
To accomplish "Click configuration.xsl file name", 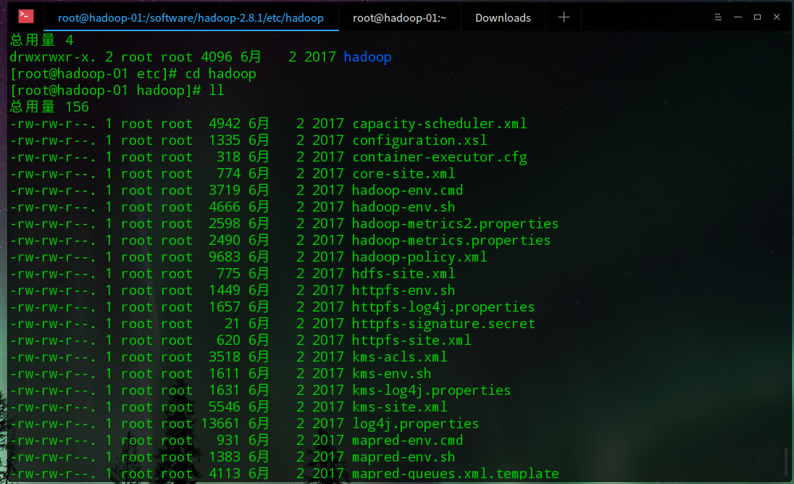I will coord(419,141).
